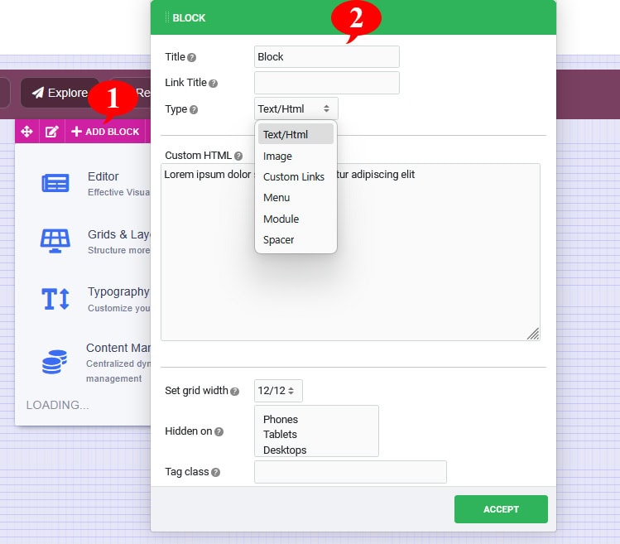This screenshot has width=620, height=544.
Task: Click the Typography text-height icon
Action: pyautogui.click(x=55, y=299)
